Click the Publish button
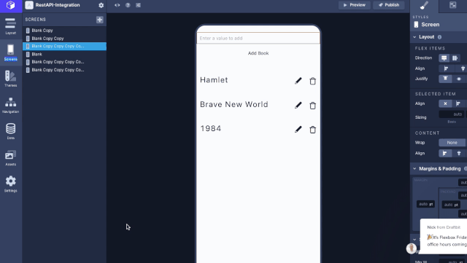The image size is (467, 263). coord(389,5)
